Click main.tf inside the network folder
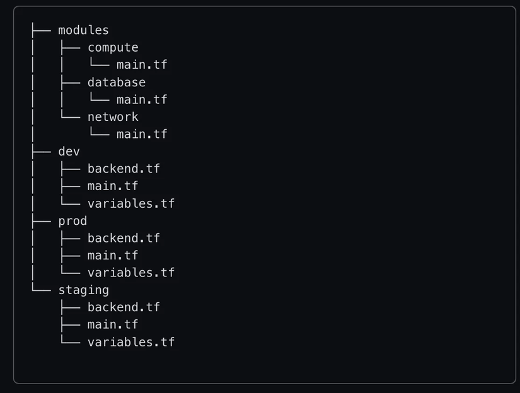Image resolution: width=520 pixels, height=393 pixels. coord(142,134)
